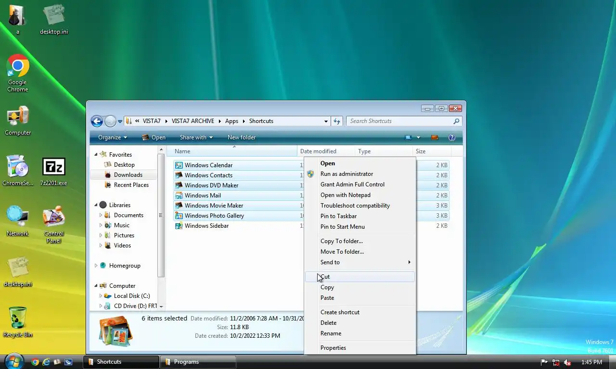This screenshot has height=369, width=616.
Task: Click the Shortcuts taskbar button
Action: (121, 362)
